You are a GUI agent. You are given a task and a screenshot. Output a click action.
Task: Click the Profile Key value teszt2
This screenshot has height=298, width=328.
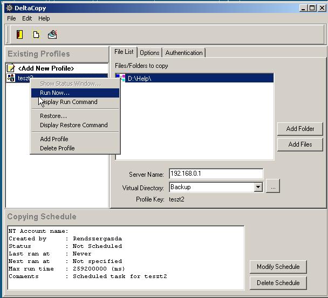click(176, 199)
